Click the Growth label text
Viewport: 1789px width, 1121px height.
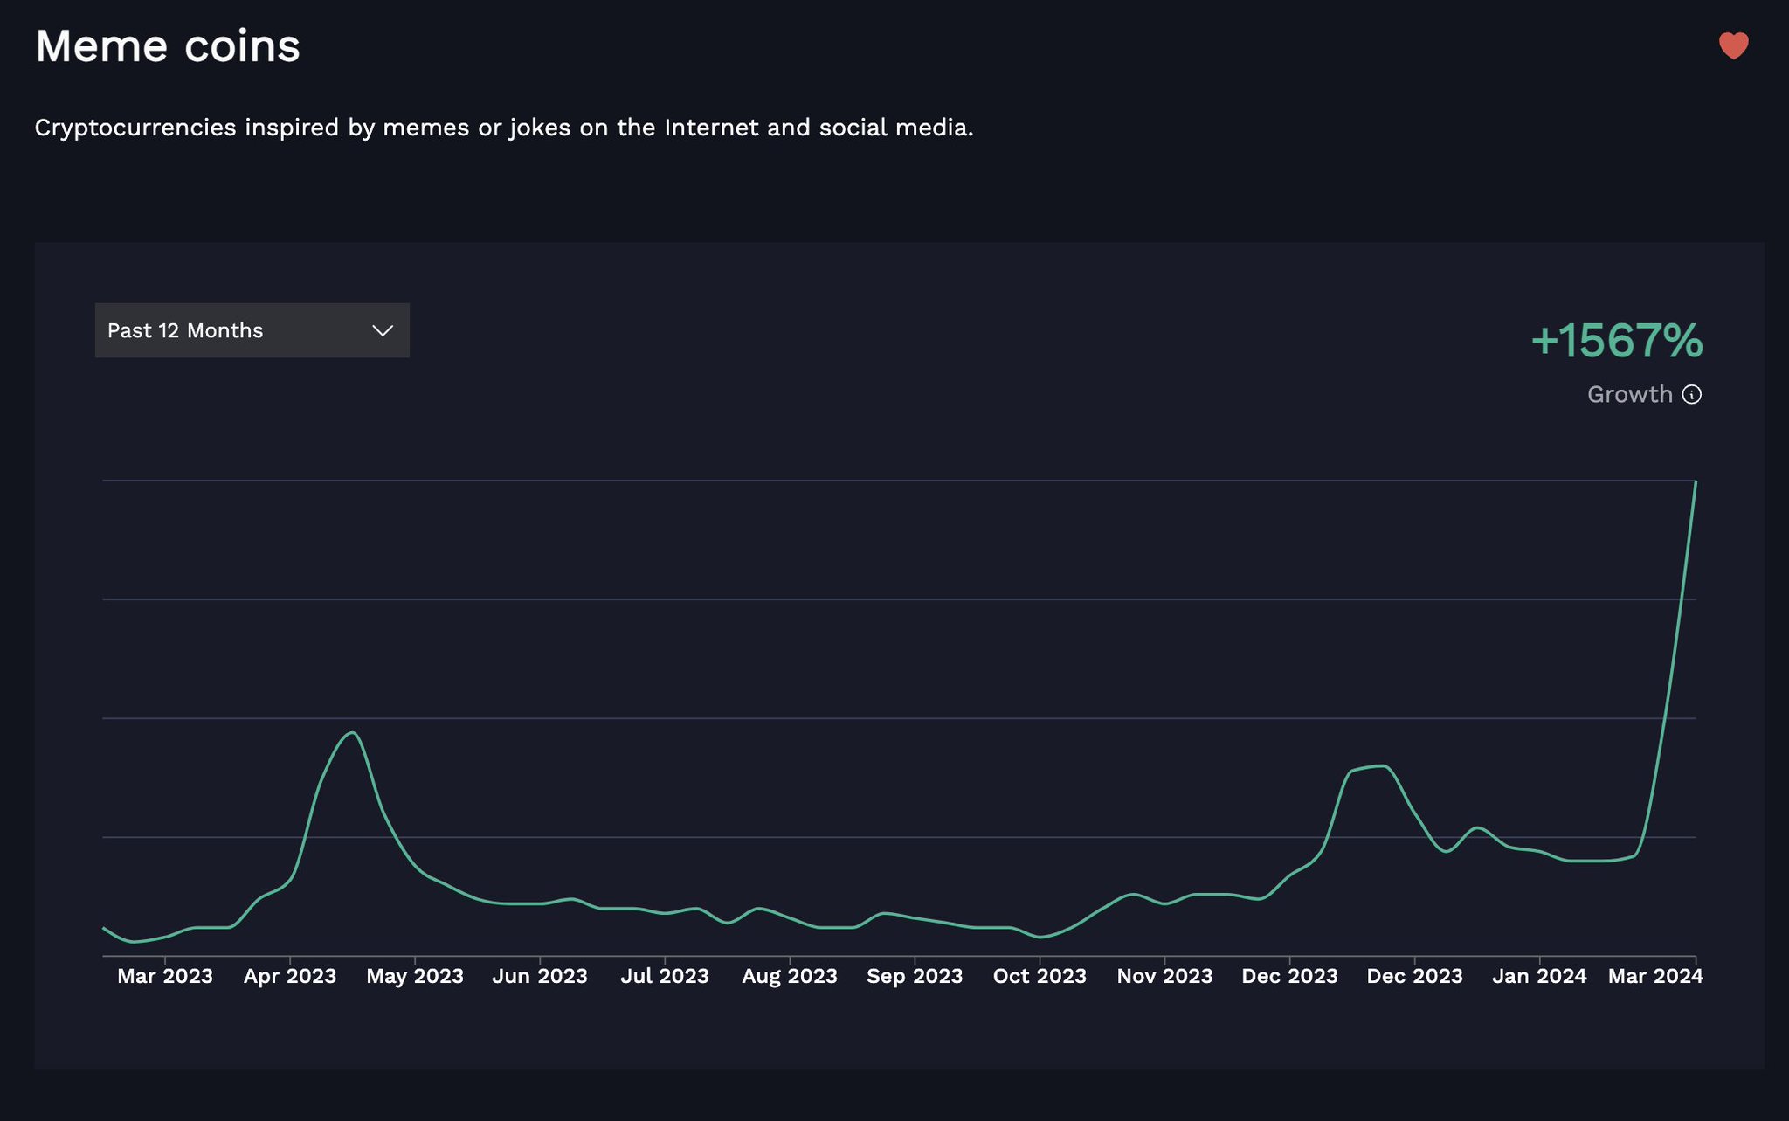1630,395
